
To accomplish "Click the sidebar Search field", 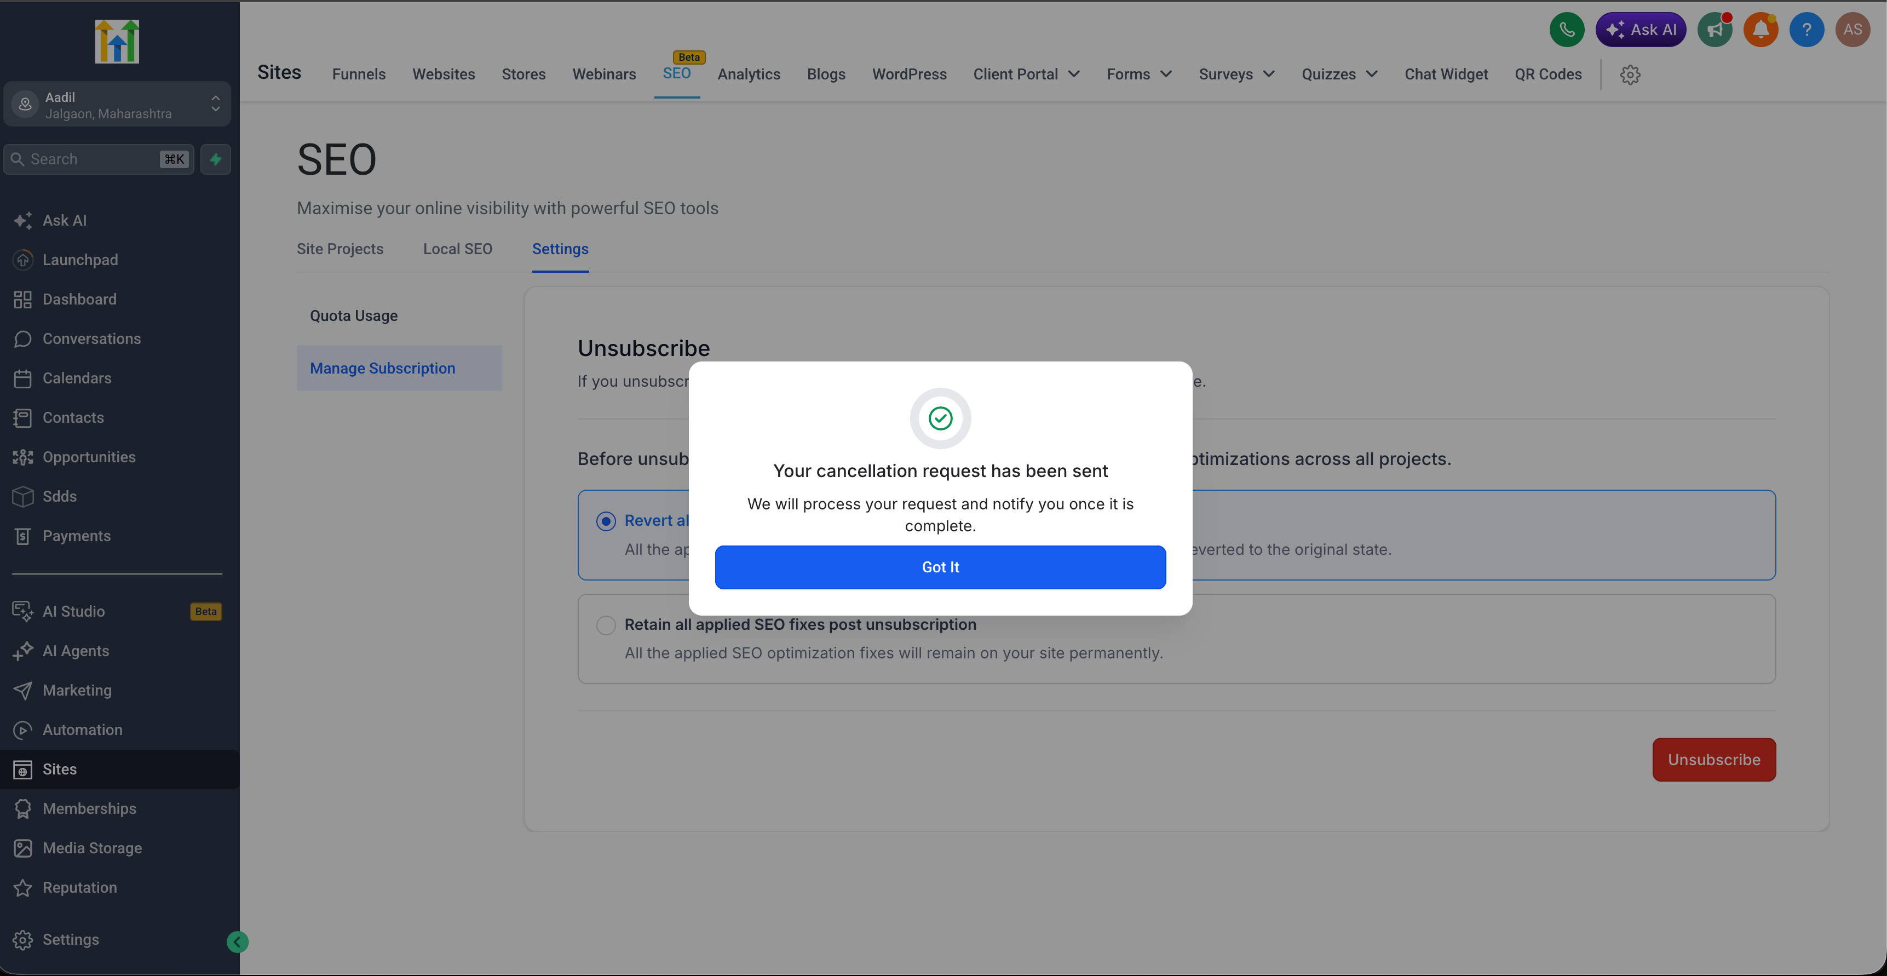I will click(99, 159).
